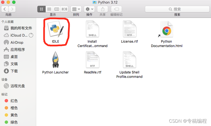The width and height of the screenshot is (211, 126).
Task: Open 文稿 in the sidebar
Action: pyautogui.click(x=18, y=64)
